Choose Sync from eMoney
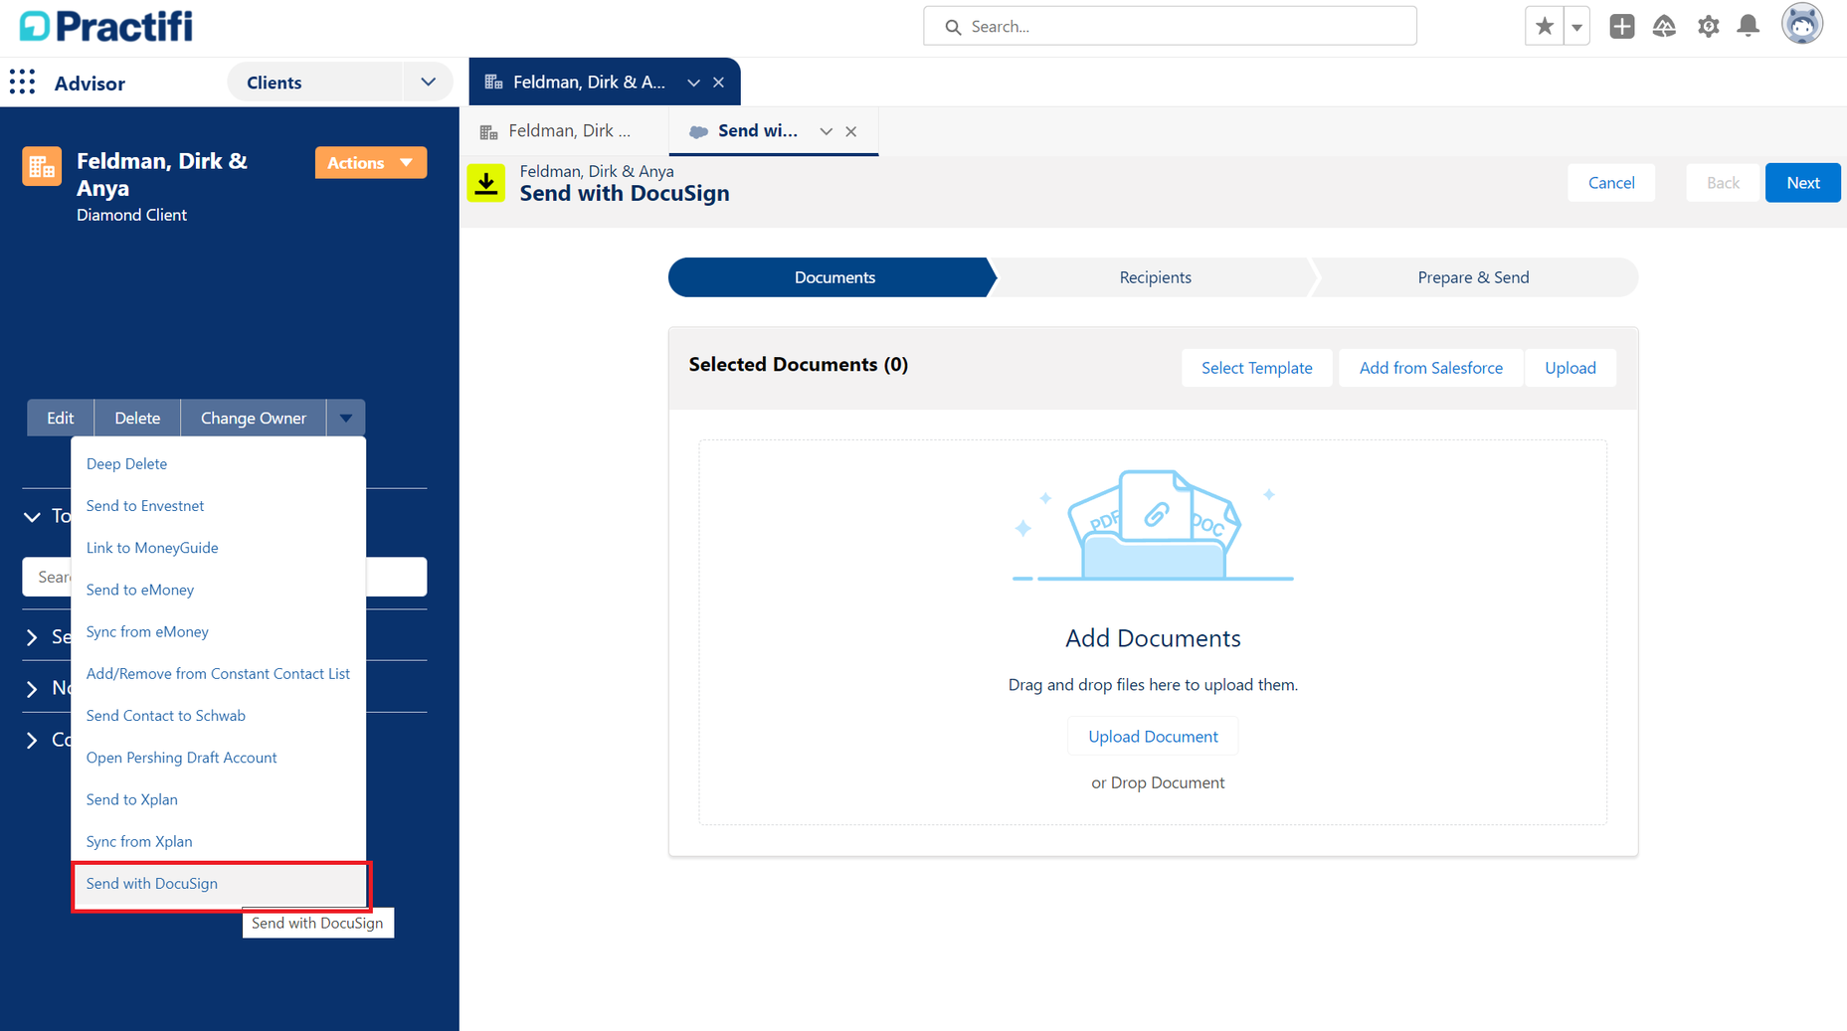1847x1031 pixels. (219, 631)
